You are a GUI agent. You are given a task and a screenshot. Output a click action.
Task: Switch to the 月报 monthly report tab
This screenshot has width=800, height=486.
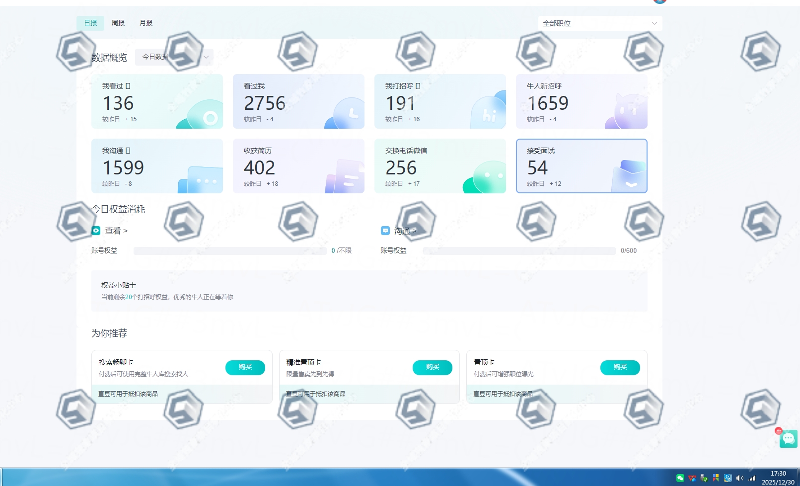tap(146, 23)
